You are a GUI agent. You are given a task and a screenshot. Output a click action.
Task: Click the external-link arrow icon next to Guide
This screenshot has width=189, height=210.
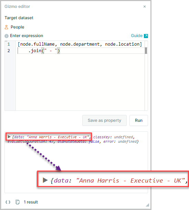[146, 36]
